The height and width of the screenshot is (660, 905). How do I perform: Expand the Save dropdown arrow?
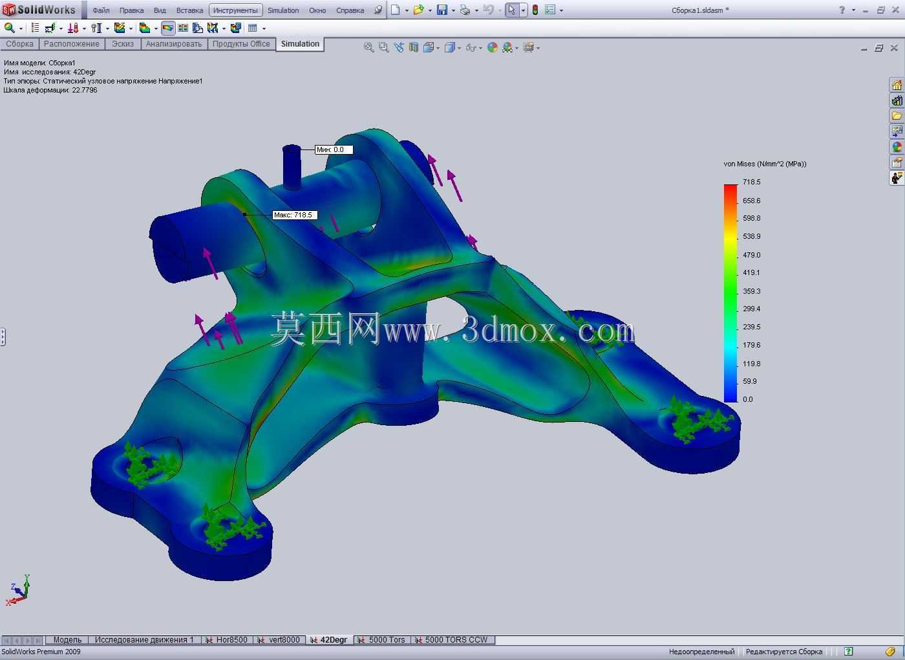pyautogui.click(x=453, y=10)
